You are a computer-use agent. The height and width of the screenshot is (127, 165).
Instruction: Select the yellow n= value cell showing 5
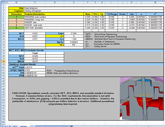(x=74, y=36)
